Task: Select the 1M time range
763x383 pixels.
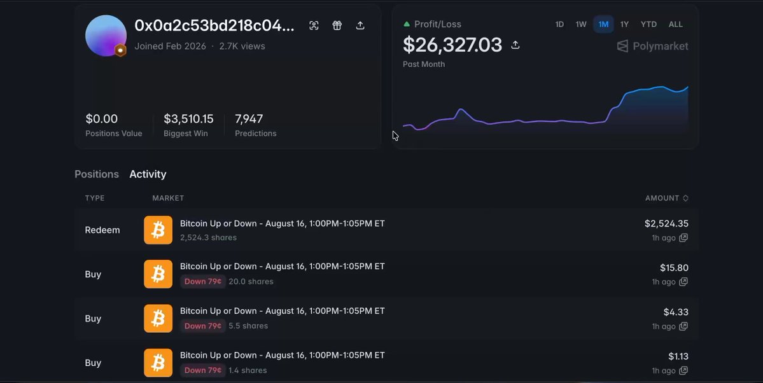Action: (x=603, y=24)
